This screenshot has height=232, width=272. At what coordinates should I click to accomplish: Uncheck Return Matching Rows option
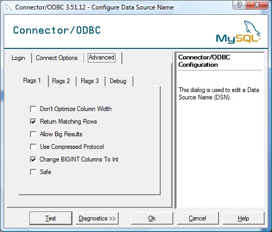pos(33,122)
